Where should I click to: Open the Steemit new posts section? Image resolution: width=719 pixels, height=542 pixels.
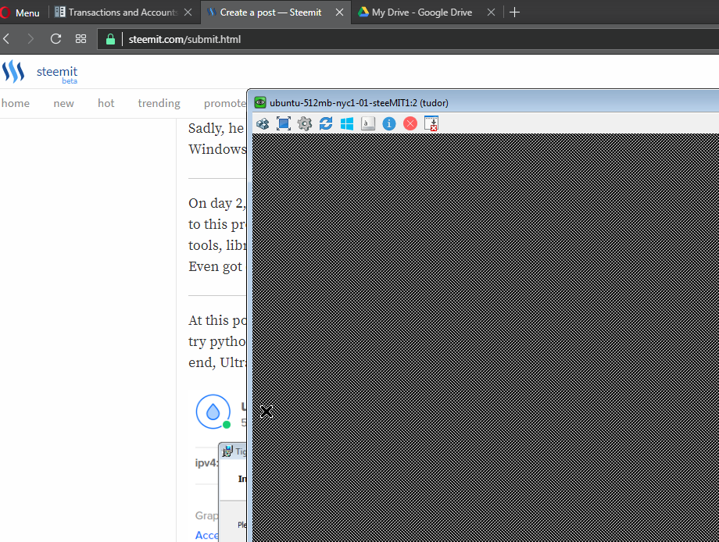click(x=63, y=104)
